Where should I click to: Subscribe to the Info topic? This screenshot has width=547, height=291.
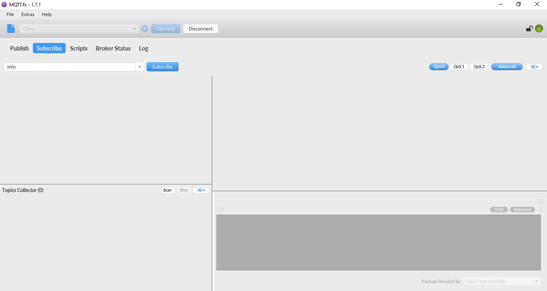(x=162, y=67)
